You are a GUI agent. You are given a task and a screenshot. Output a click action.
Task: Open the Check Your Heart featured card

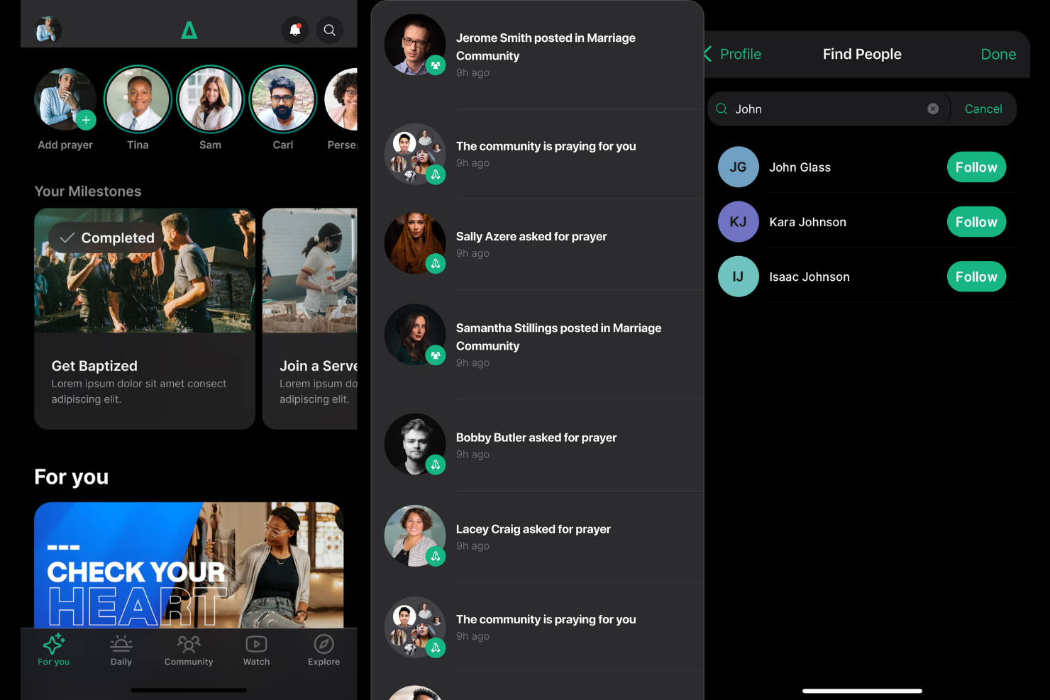(189, 565)
